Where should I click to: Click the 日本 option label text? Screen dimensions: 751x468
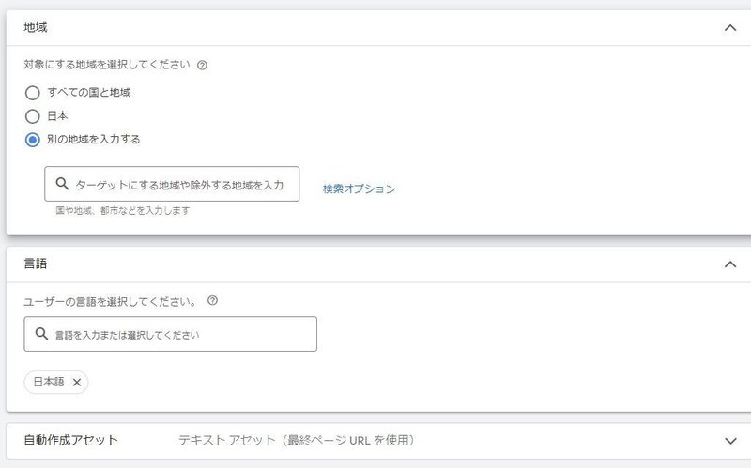(57, 116)
